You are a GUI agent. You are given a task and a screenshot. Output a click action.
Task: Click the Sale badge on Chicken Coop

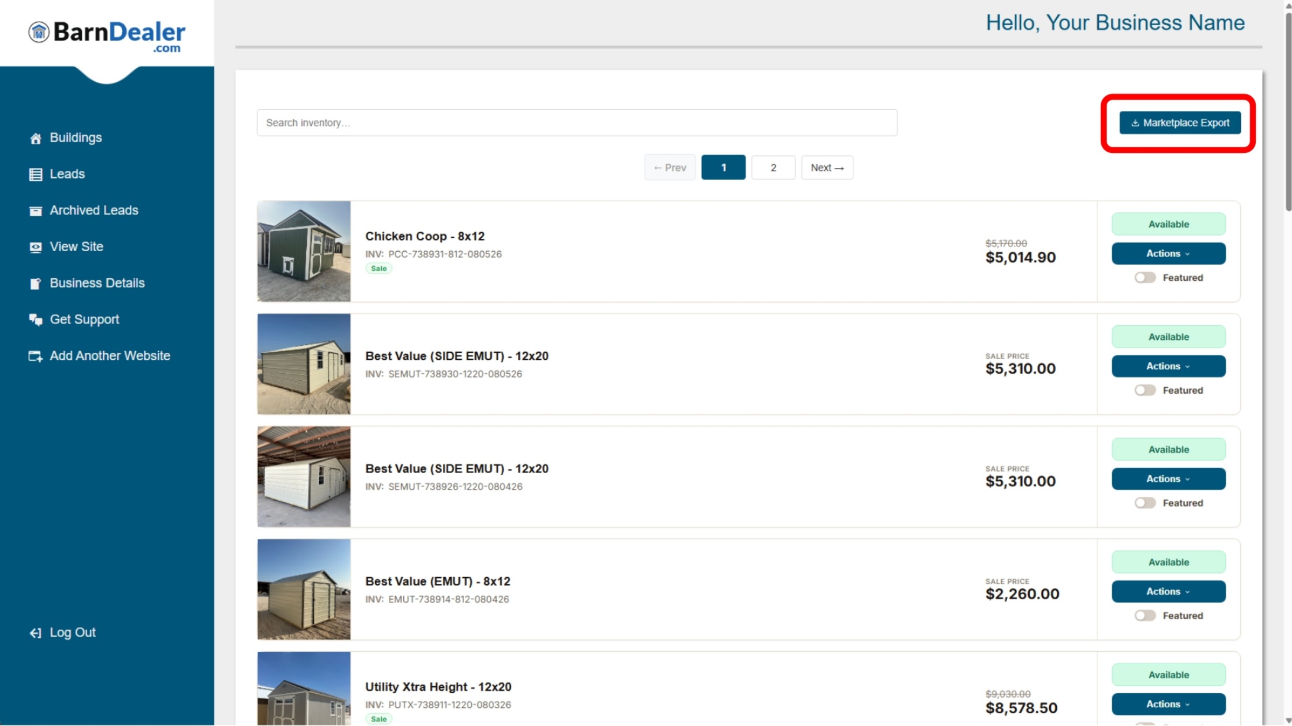click(379, 268)
